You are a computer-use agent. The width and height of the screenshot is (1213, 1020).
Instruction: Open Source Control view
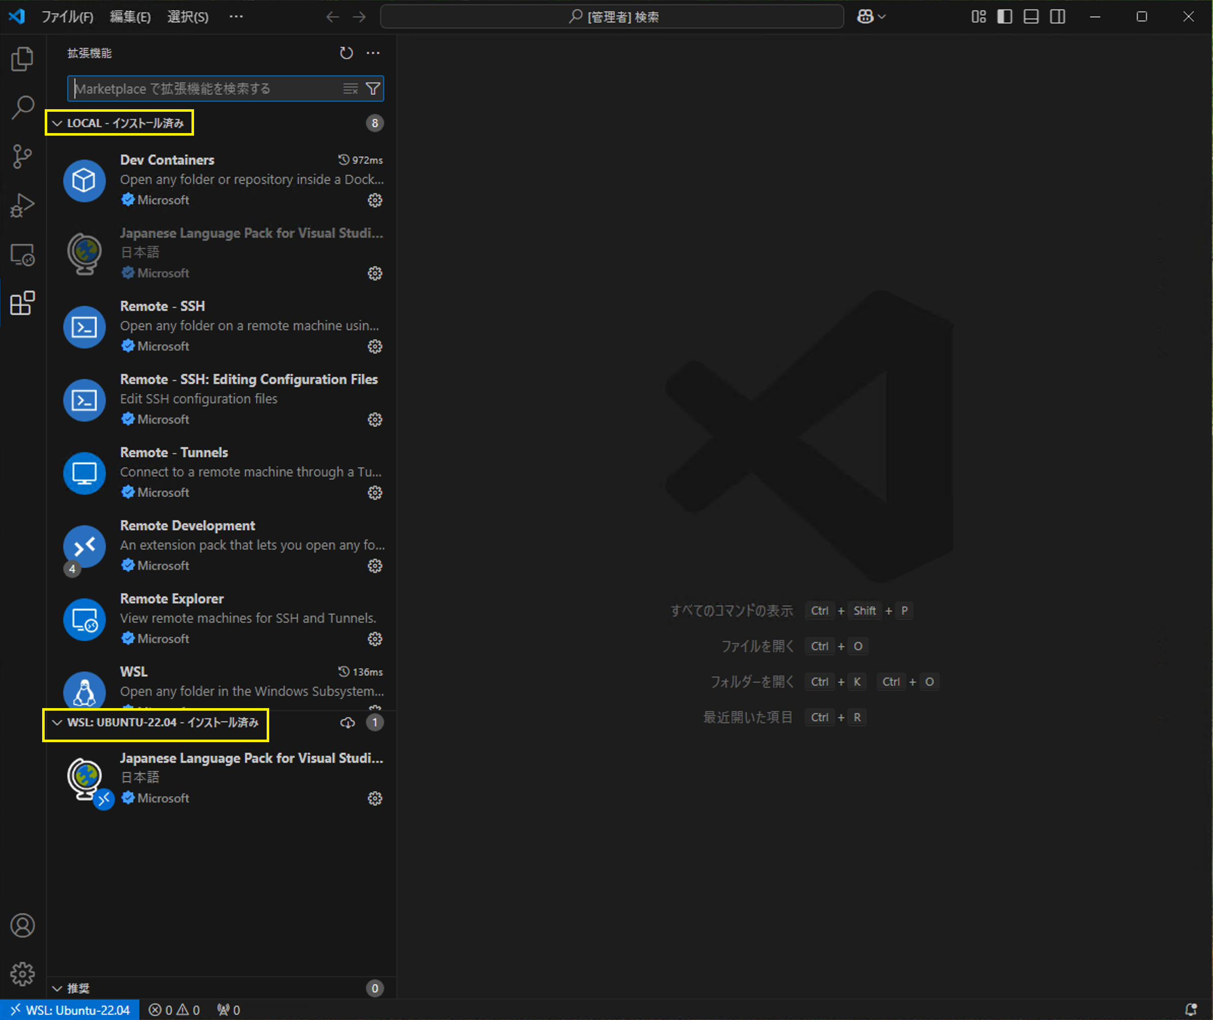(x=22, y=156)
